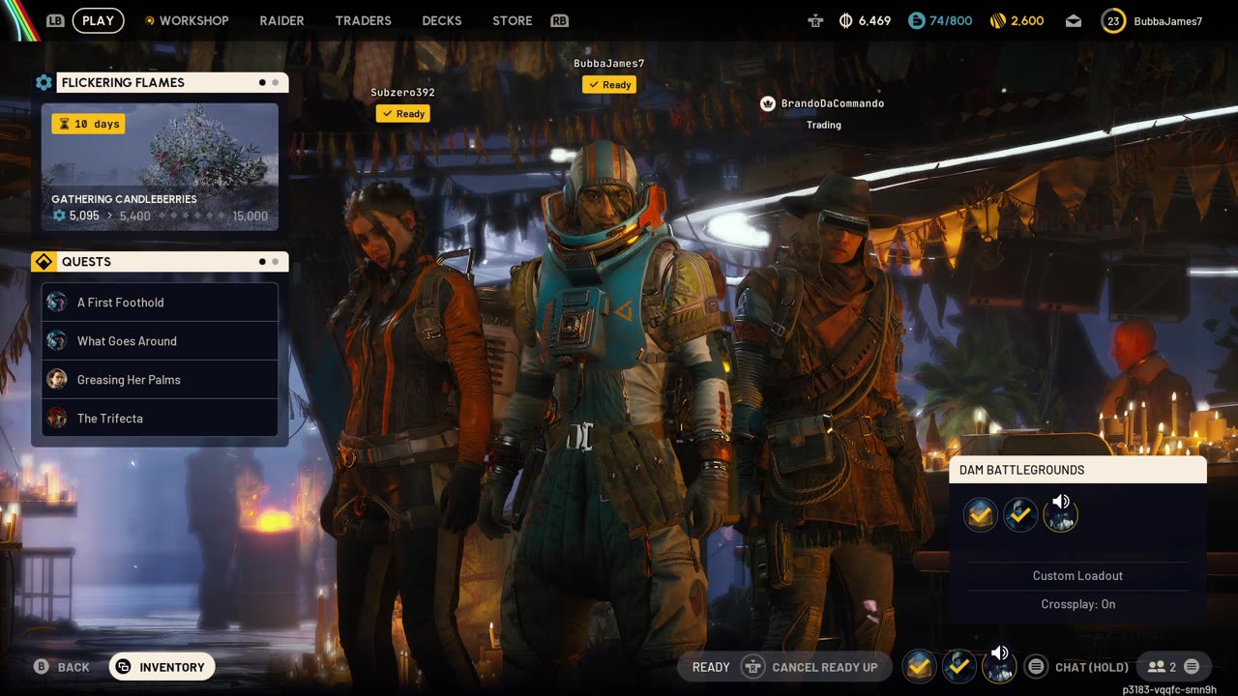Click the CHAT (HOLD) label

1092,667
